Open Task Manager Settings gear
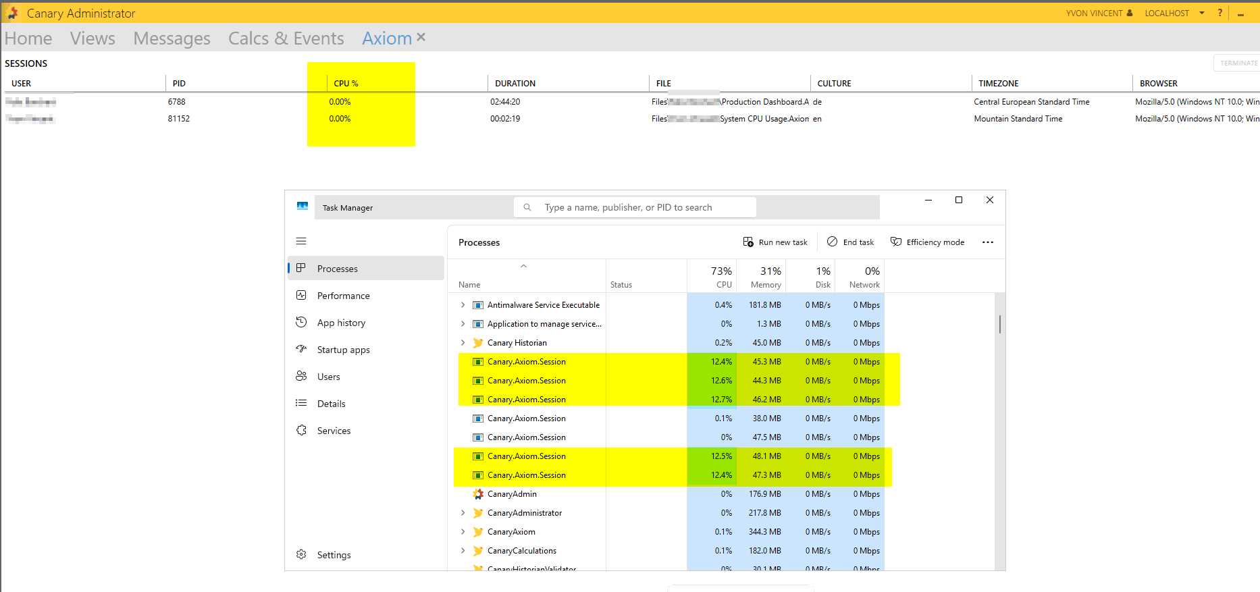The image size is (1260, 592). [301, 554]
